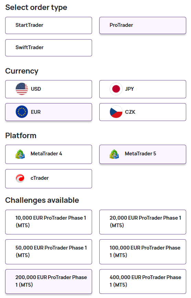
Task: Click the Japanese flag icon for JPY
Action: click(x=116, y=89)
